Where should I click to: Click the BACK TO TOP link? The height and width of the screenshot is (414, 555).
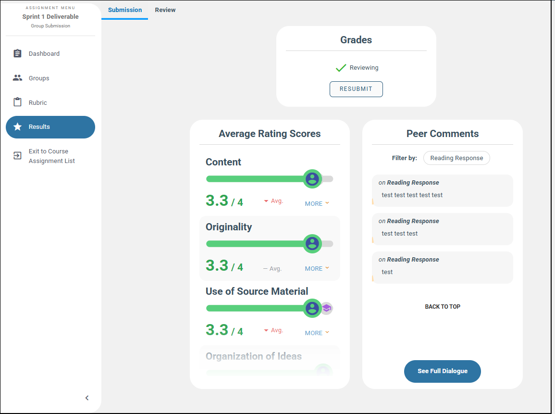pyautogui.click(x=443, y=307)
